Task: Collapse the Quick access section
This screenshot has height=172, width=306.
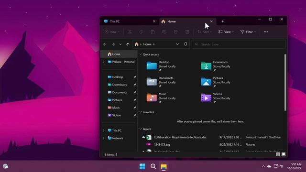Action: point(141,54)
